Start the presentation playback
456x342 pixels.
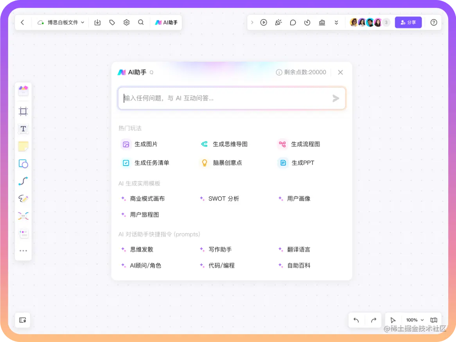(264, 22)
